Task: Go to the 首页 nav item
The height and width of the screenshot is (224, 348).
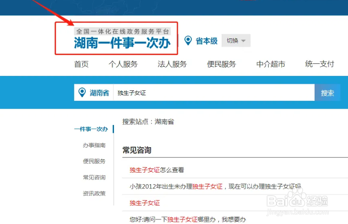Action: 81,64
